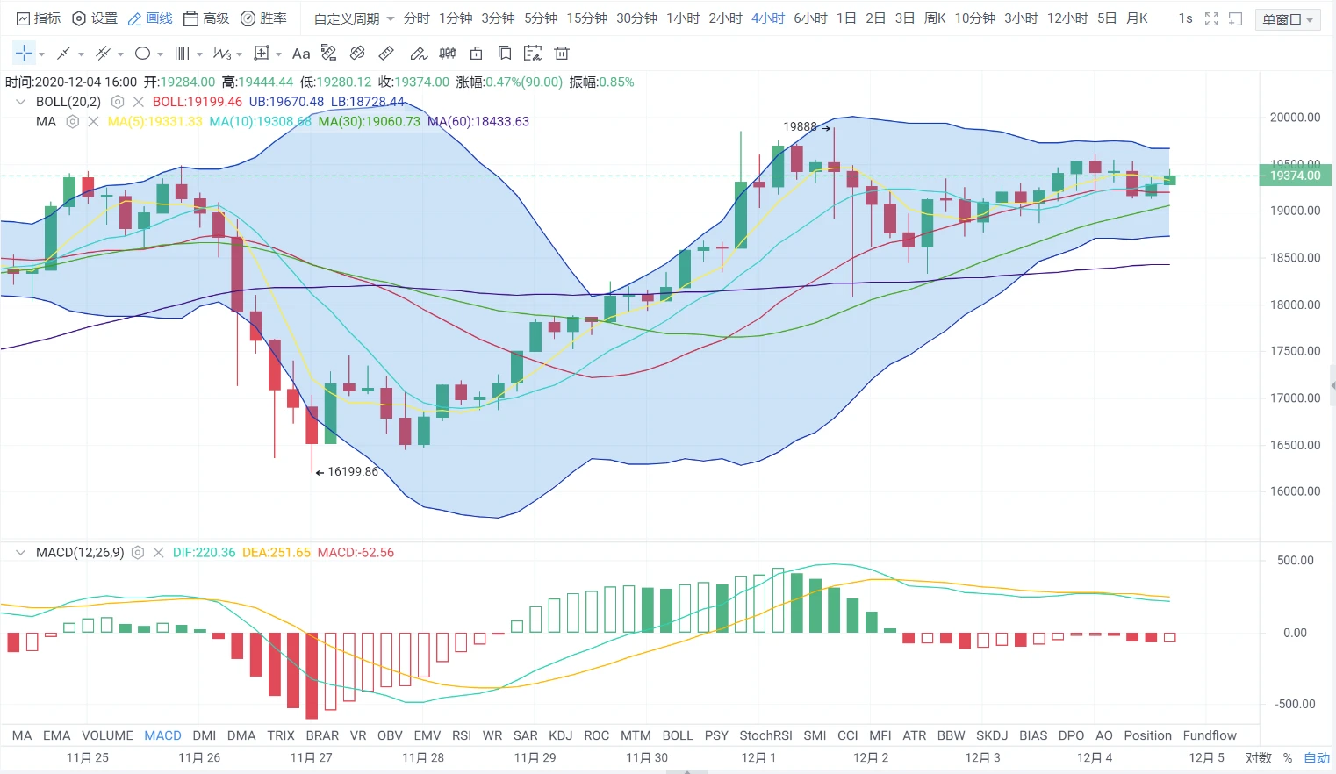Select the Aa text annotation tool
This screenshot has width=1336, height=774.
click(301, 54)
